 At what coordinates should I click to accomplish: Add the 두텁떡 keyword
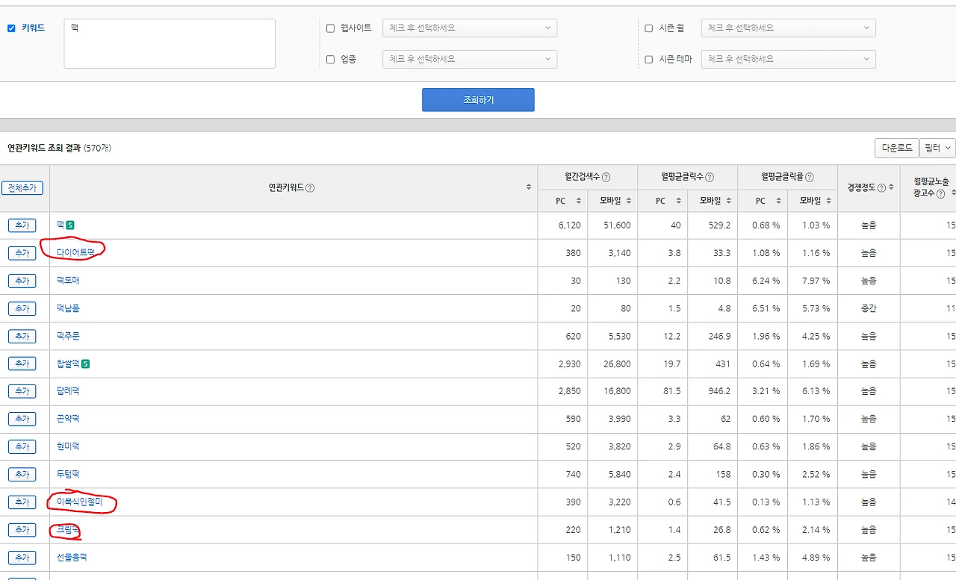[22, 474]
